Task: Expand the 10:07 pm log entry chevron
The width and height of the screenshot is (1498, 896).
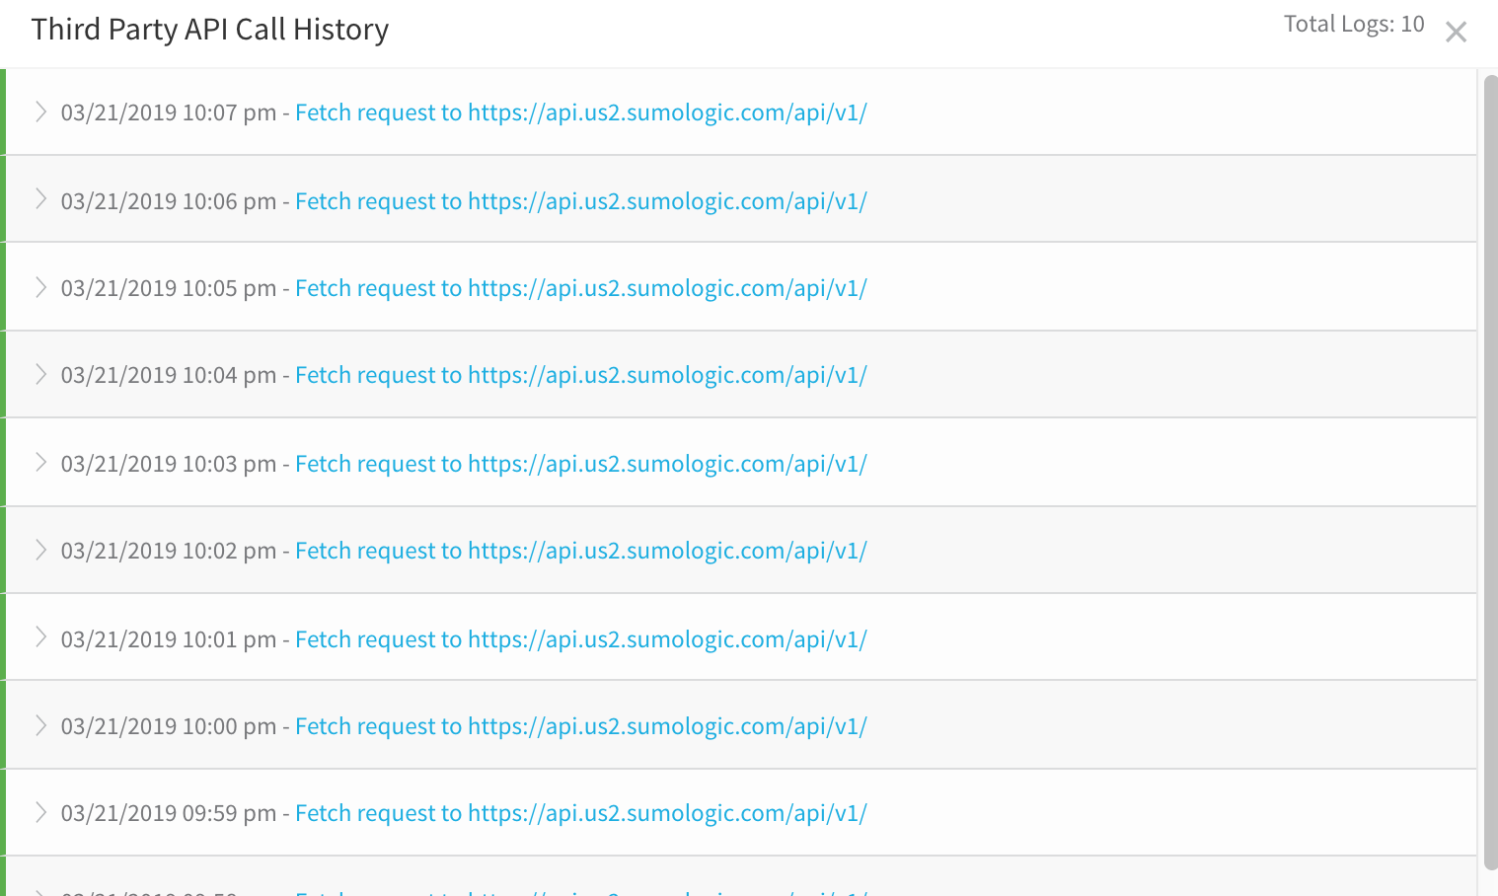Action: [x=40, y=112]
